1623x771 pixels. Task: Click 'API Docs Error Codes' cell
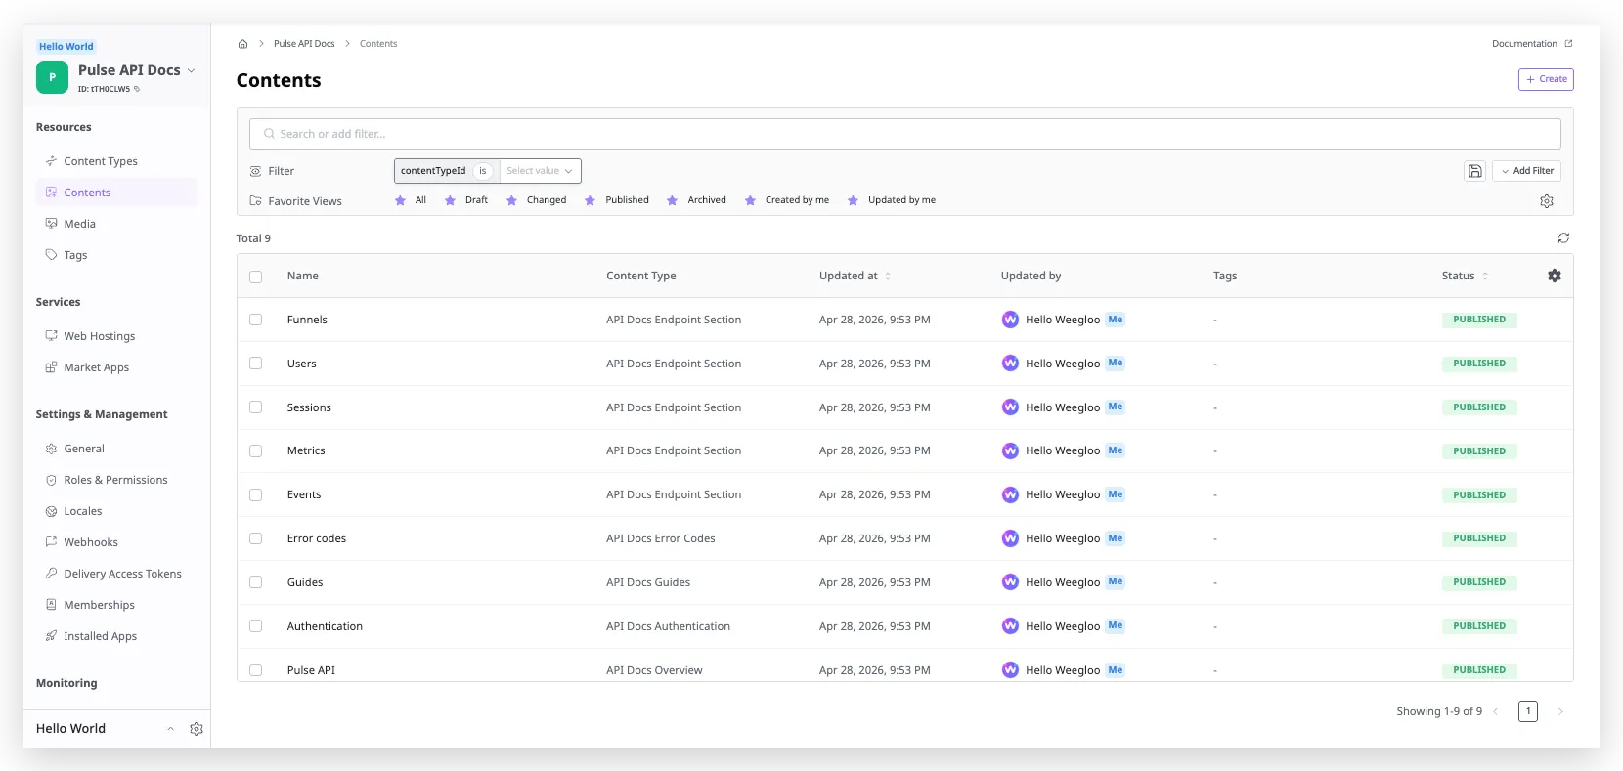(x=661, y=538)
